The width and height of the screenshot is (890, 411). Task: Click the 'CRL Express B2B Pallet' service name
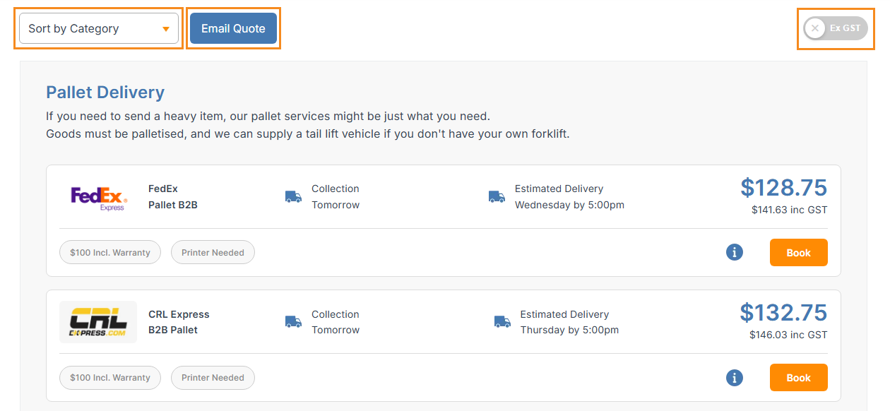click(179, 322)
